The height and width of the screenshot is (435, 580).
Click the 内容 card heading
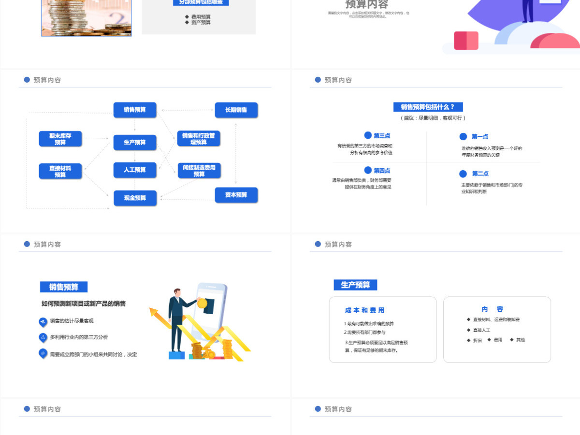pyautogui.click(x=492, y=309)
